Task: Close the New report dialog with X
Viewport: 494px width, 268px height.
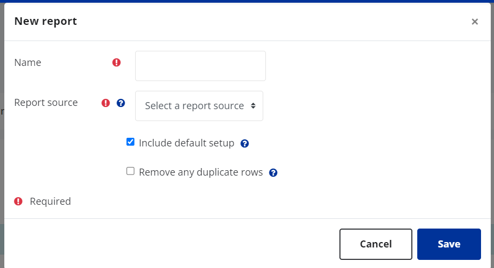Action: point(475,22)
